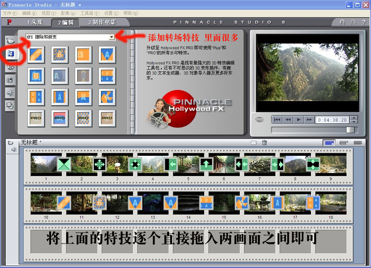This screenshot has width=371, height=268.
Task: Increase the timecode with up stepper
Action: pyautogui.click(x=354, y=118)
